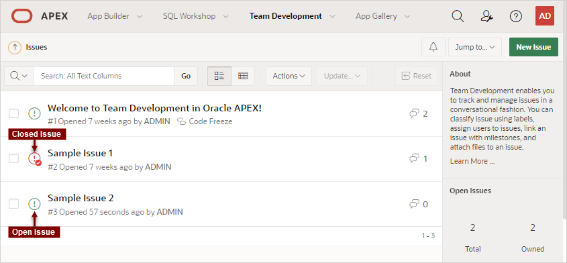Focus the Search All Text Columns field
Image resolution: width=567 pixels, height=263 pixels.
tap(104, 76)
